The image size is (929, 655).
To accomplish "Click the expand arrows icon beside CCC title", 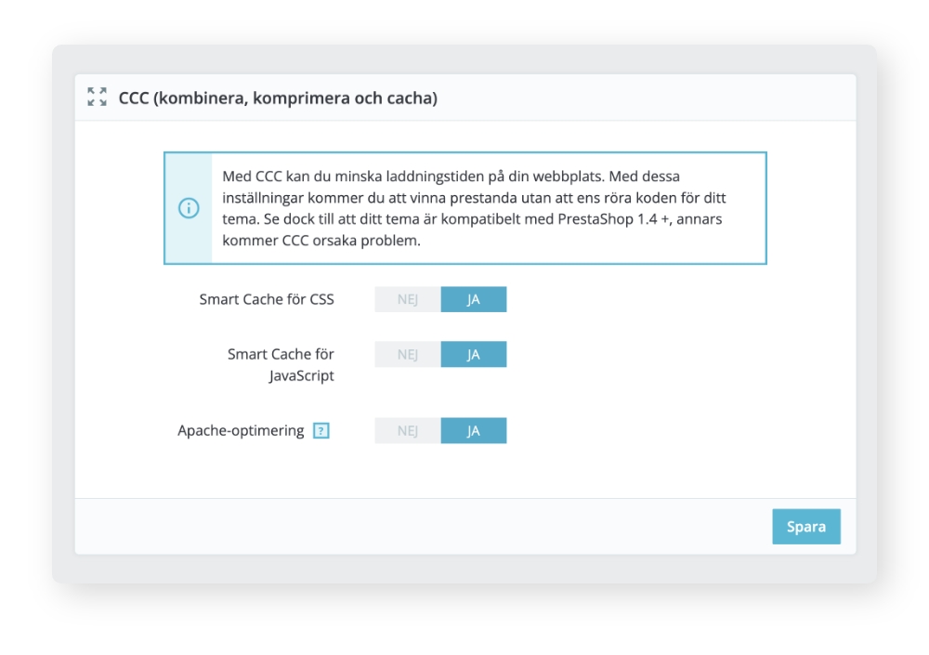I will coord(98,97).
